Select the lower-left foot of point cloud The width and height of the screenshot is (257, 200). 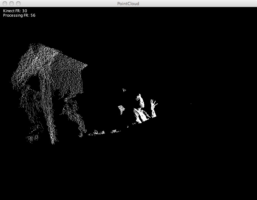coord(30,139)
